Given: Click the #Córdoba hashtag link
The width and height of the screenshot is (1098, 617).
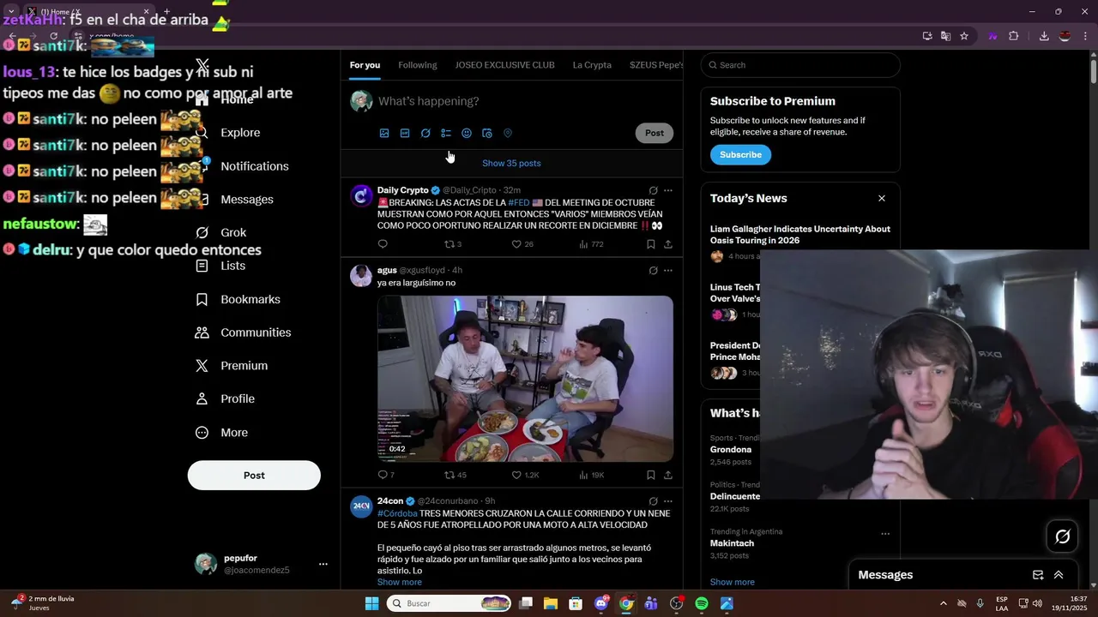Looking at the screenshot, I should pos(397,514).
